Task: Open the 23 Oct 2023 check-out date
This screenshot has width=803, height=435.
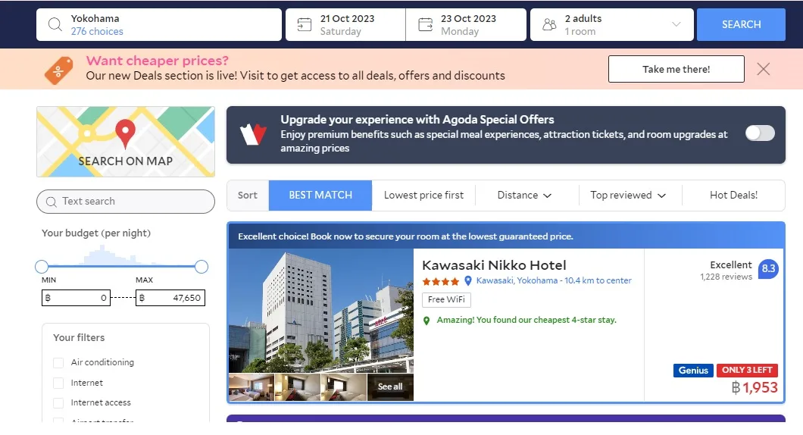Action: tap(466, 24)
